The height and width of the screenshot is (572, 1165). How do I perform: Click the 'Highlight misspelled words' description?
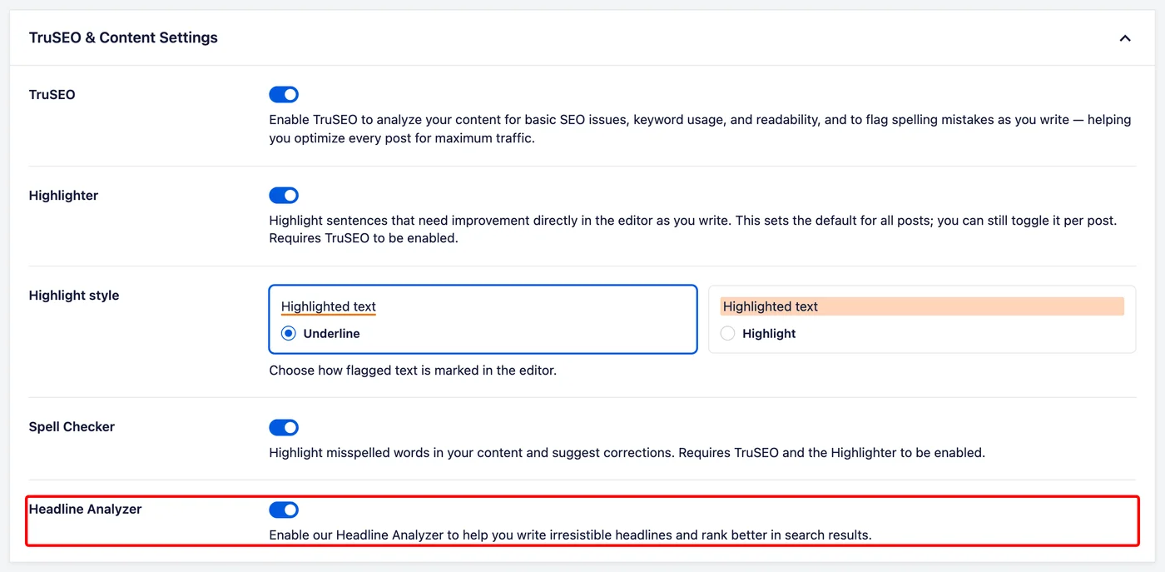pos(627,454)
